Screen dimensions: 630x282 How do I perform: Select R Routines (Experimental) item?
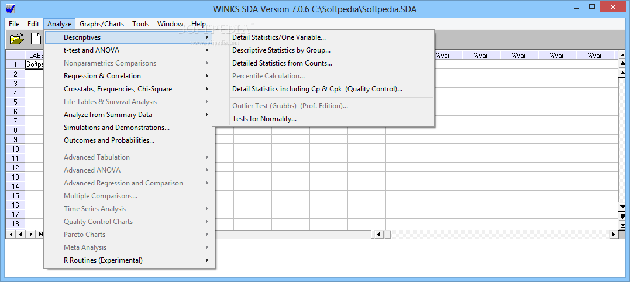[129, 260]
